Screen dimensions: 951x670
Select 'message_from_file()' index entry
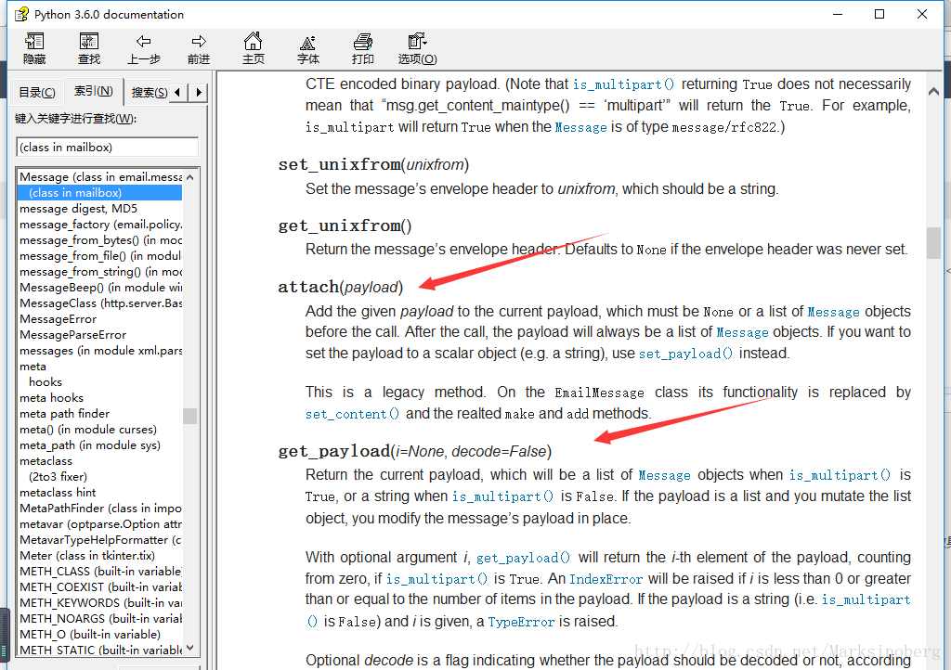pyautogui.click(x=100, y=255)
